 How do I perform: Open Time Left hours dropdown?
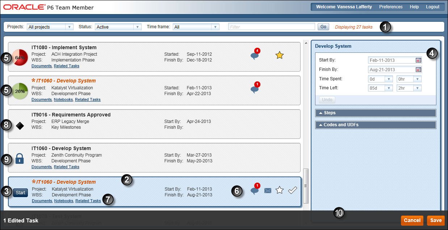tap(418, 88)
